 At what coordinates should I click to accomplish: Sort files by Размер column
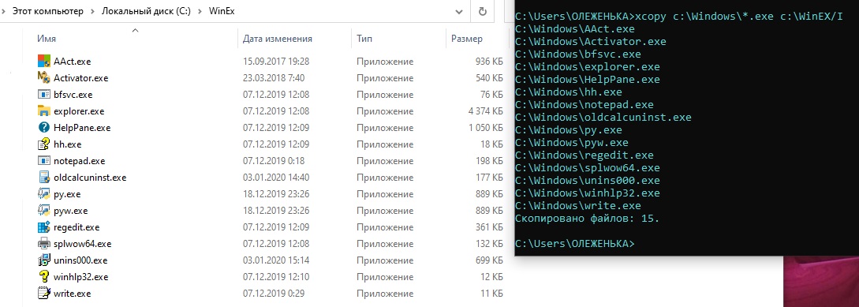[467, 39]
